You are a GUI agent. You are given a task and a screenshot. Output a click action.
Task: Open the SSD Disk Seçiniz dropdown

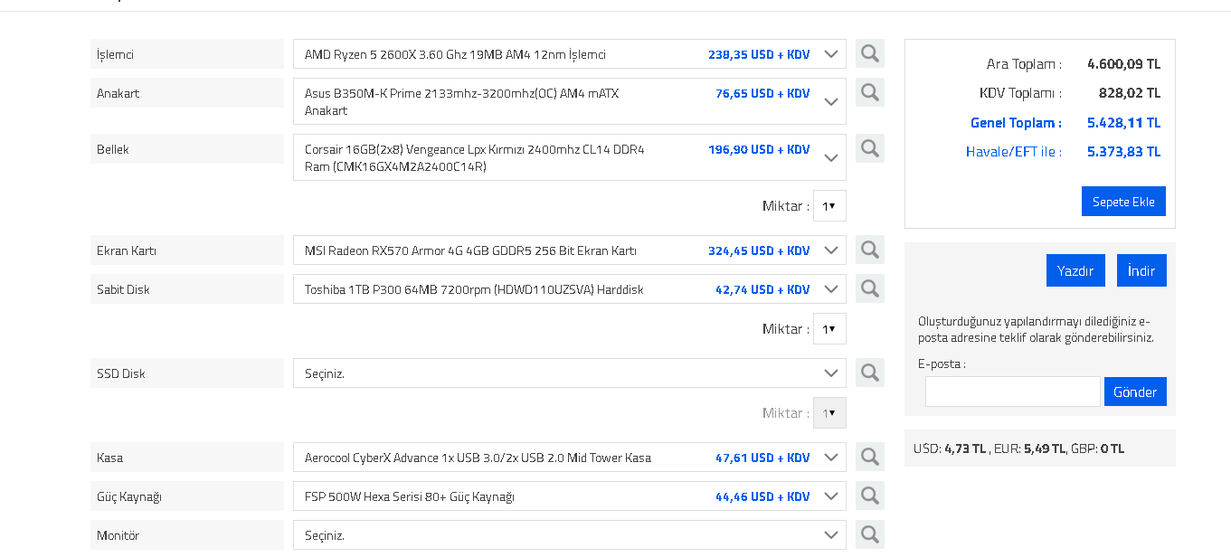coord(831,373)
